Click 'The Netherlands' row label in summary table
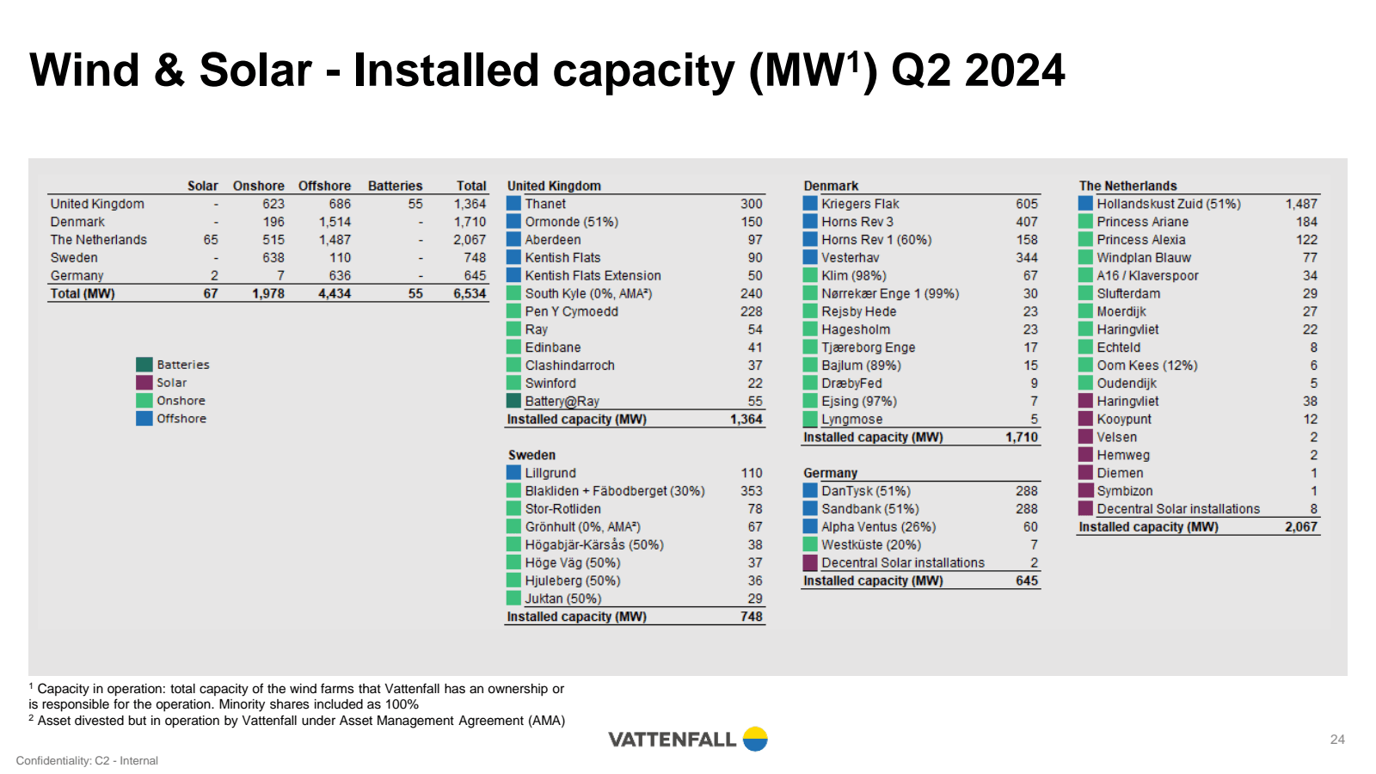Viewport: 1376px width, 774px height. [99, 240]
